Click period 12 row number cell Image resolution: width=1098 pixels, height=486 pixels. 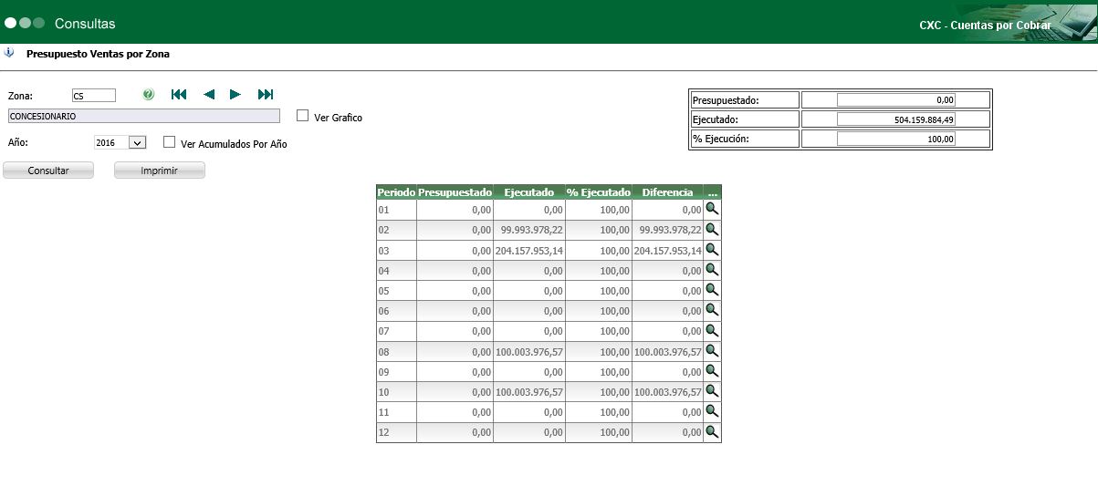pos(396,432)
